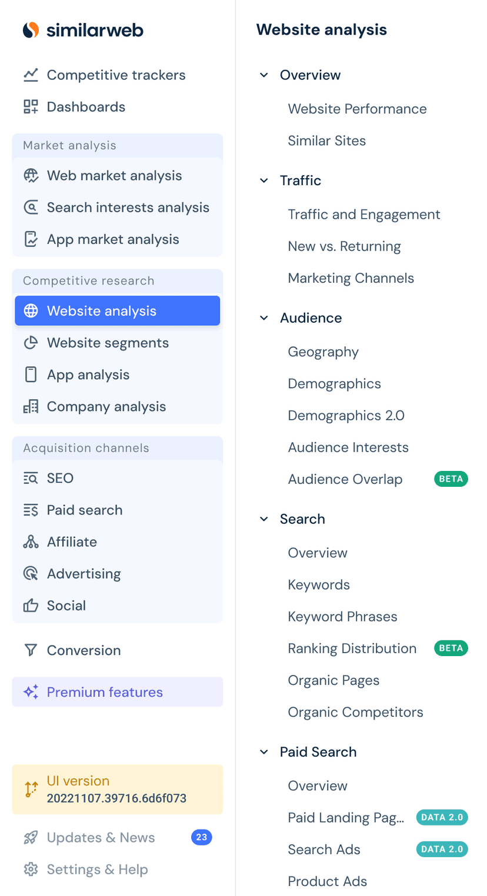Image resolution: width=487 pixels, height=896 pixels.
Task: Open Organic Pages
Action: click(x=333, y=680)
